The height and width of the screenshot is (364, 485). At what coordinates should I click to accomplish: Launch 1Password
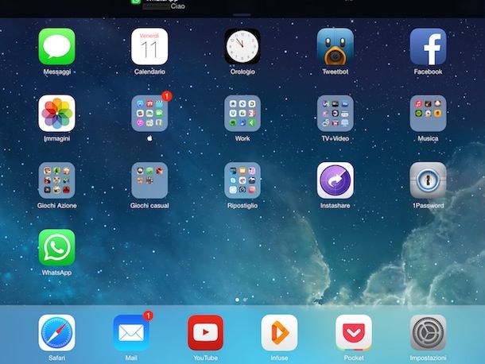pos(428,180)
